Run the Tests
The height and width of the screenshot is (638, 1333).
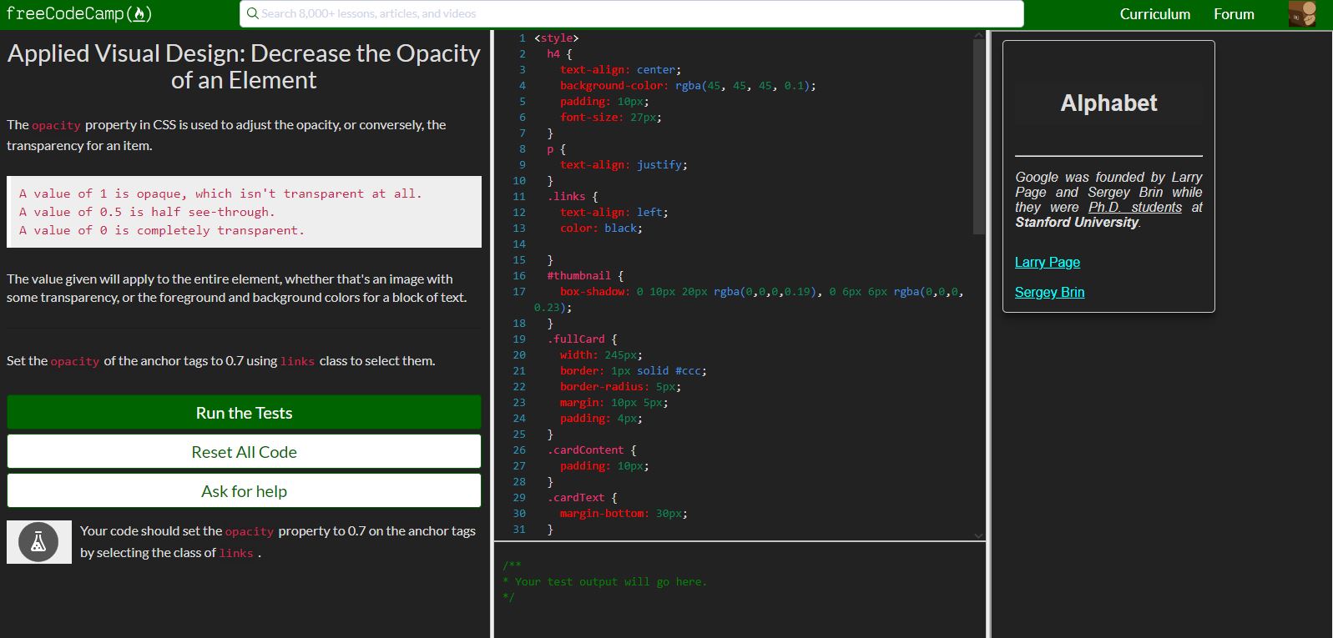244,413
